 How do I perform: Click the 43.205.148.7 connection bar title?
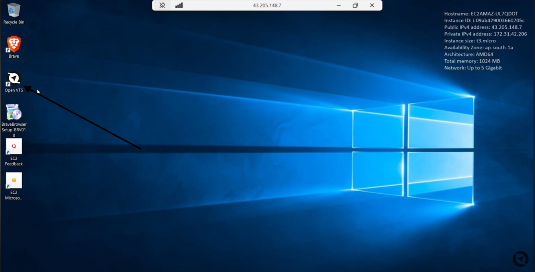(267, 5)
